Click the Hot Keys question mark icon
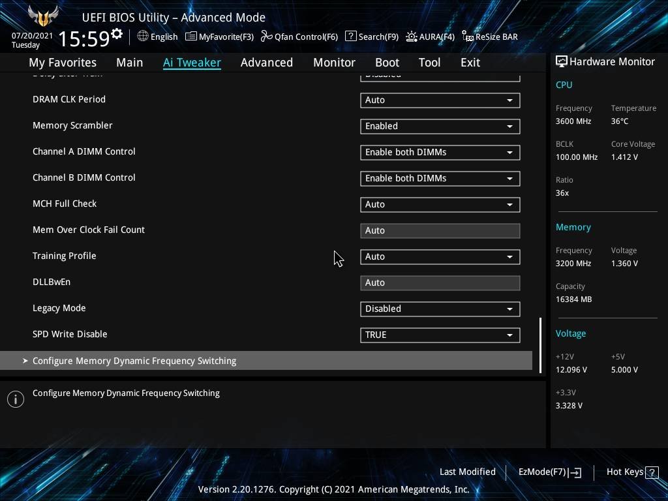This screenshot has width=668, height=501. click(651, 472)
